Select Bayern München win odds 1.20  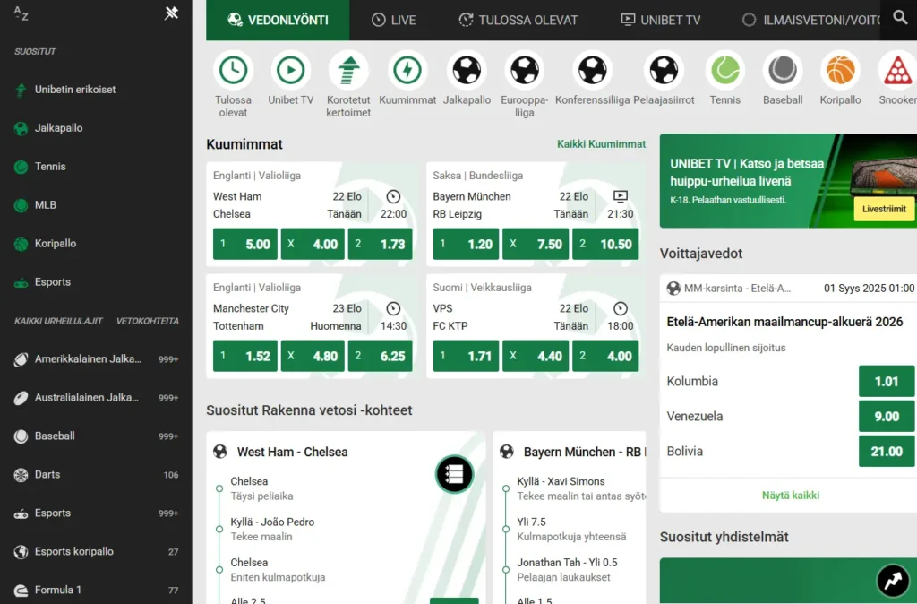click(466, 244)
